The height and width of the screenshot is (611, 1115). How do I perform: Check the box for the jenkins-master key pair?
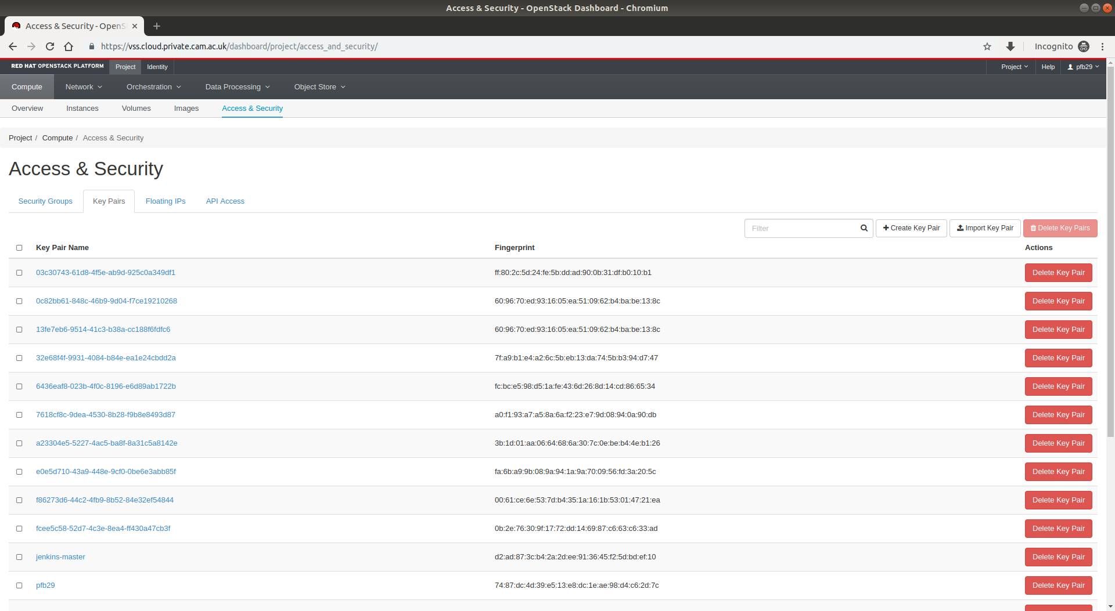point(19,557)
